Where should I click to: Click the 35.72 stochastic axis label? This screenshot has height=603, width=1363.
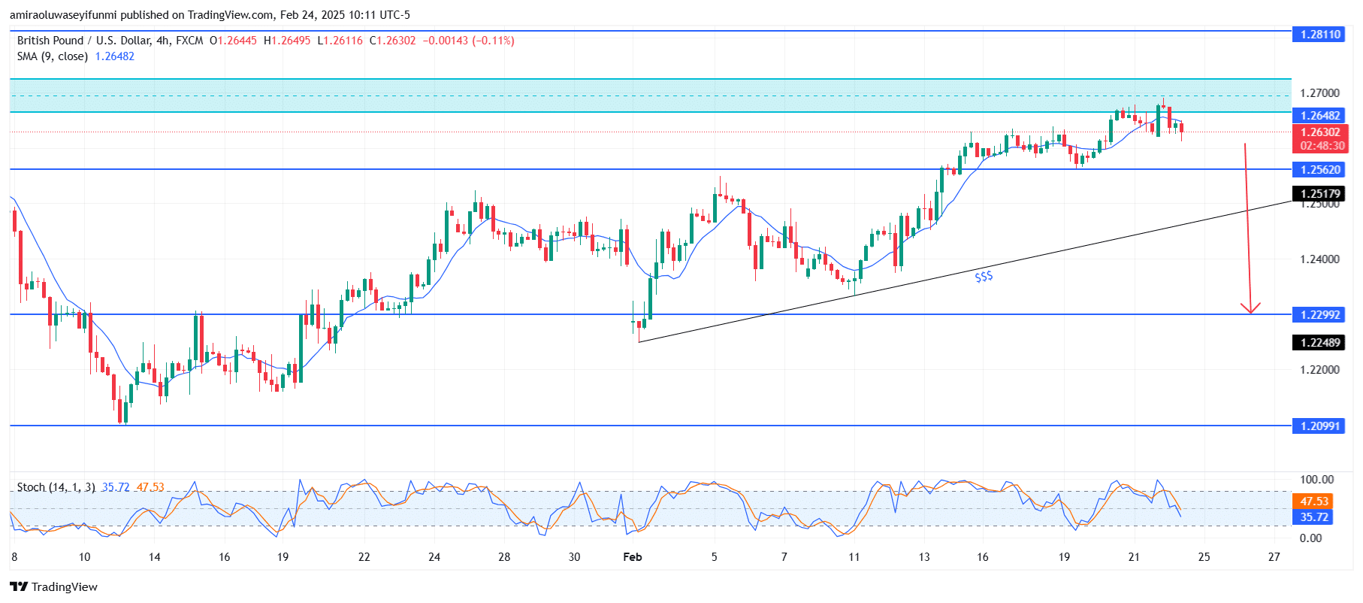point(1313,517)
